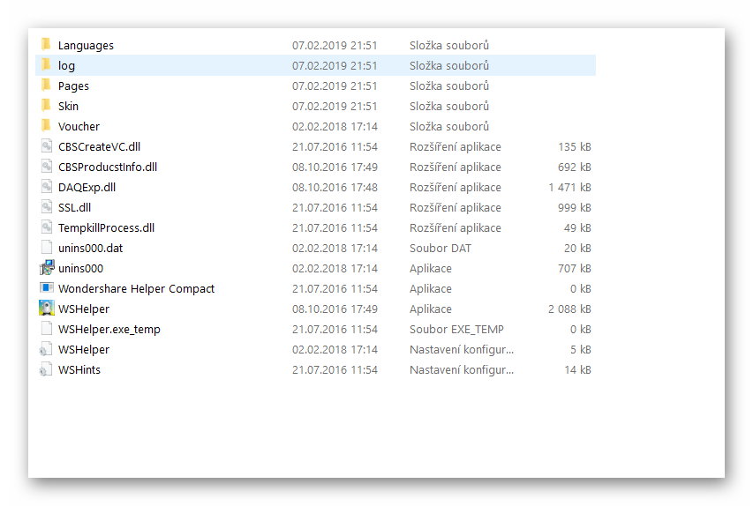Select the Skin folder name
This screenshot has height=506, width=753.
[68, 106]
